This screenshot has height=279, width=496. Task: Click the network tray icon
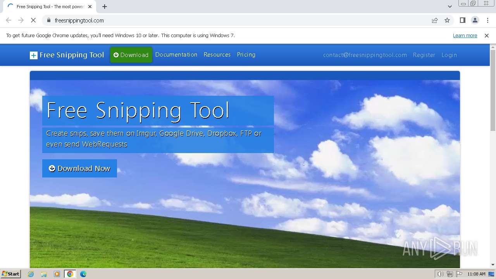450,274
